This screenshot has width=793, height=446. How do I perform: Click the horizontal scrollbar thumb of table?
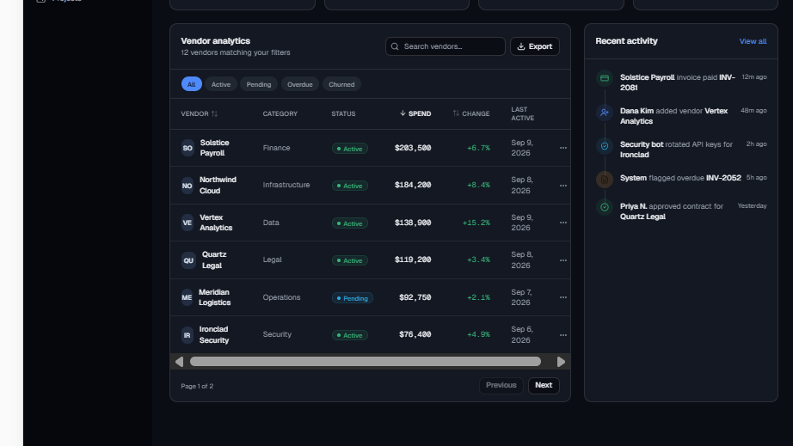point(366,362)
